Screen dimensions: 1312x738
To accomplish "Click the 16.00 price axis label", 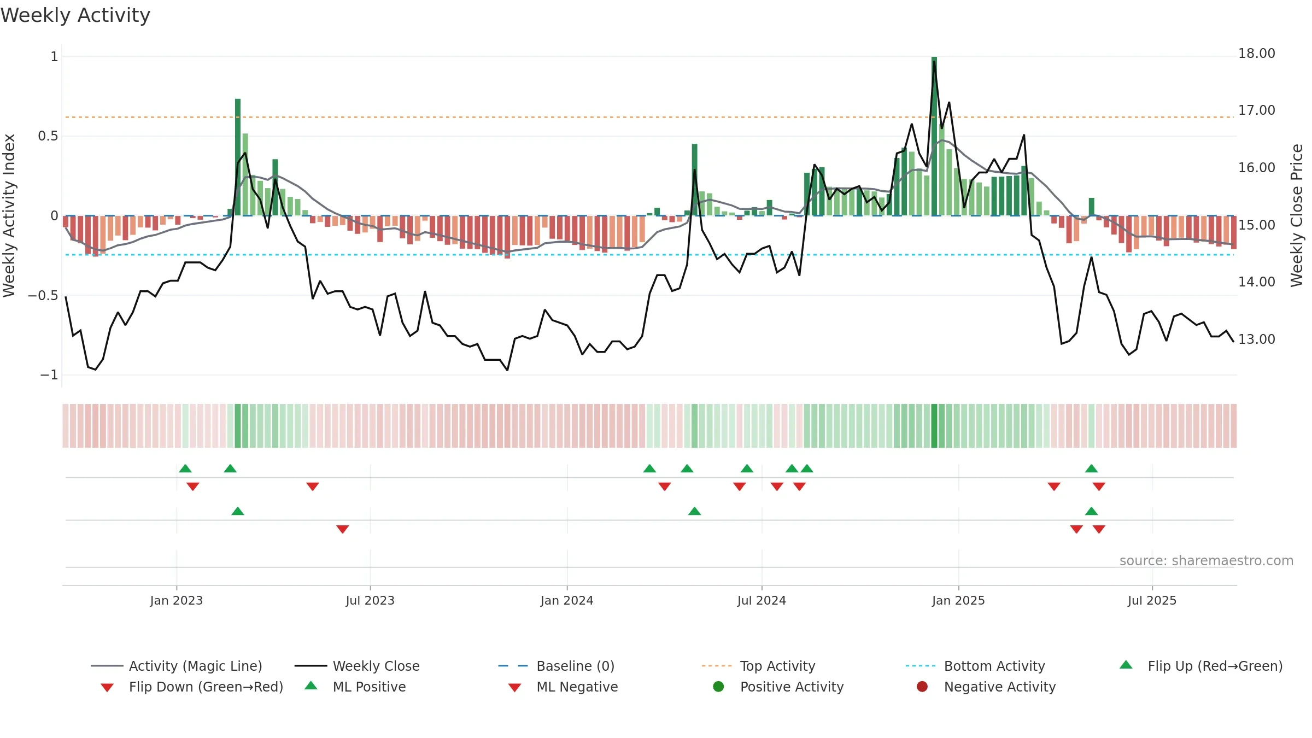I will [1257, 168].
